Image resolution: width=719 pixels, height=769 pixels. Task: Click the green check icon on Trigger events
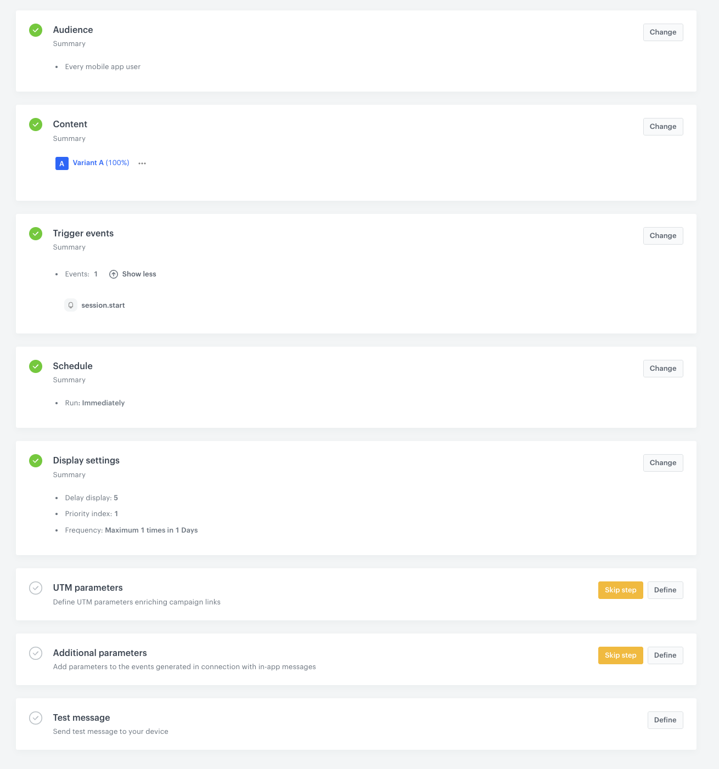tap(35, 234)
